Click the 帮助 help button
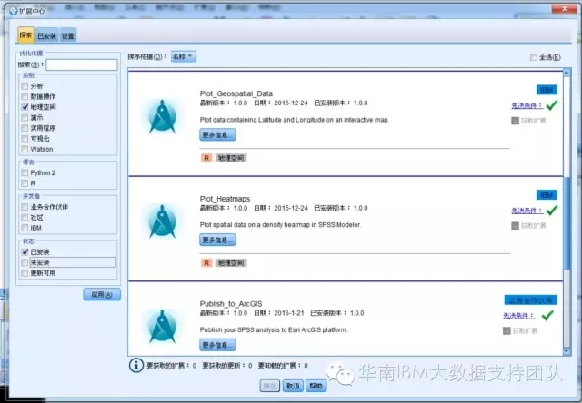Image resolution: width=582 pixels, height=403 pixels. tap(316, 386)
